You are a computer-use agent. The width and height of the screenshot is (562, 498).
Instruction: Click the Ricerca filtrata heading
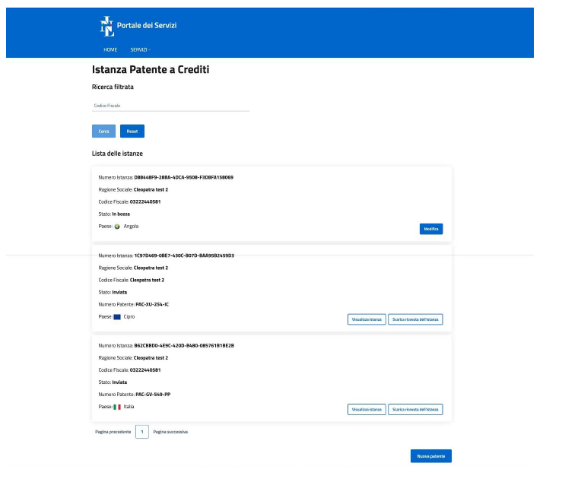(x=113, y=87)
